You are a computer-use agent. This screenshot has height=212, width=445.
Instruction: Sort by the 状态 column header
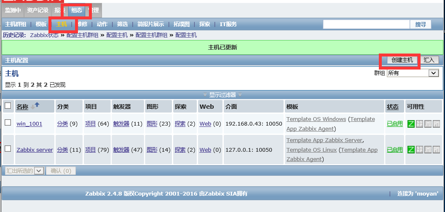click(392, 107)
